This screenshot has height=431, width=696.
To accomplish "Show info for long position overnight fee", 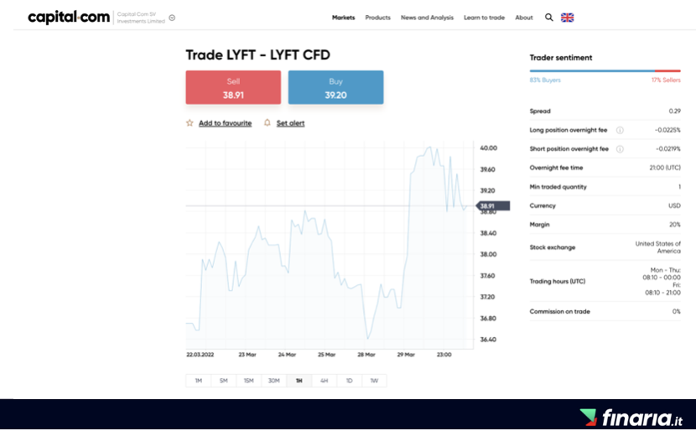I will pos(620,130).
